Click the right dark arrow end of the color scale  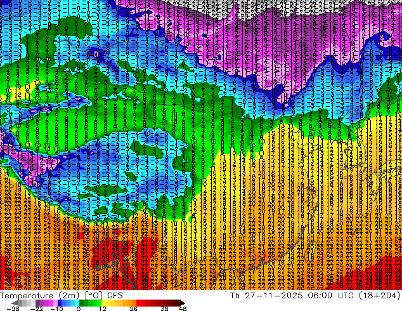pos(182,303)
